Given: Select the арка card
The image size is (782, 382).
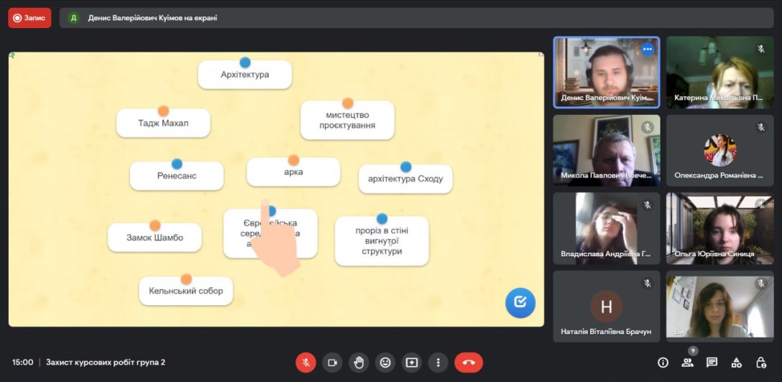Looking at the screenshot, I should click(293, 172).
